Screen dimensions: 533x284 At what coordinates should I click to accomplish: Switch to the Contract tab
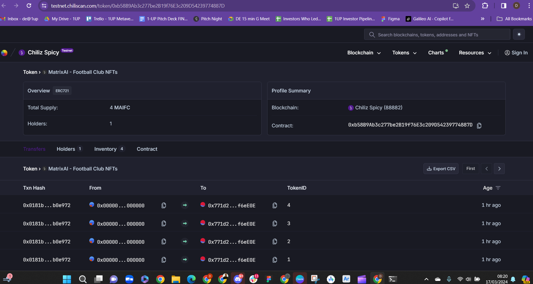tap(147, 149)
